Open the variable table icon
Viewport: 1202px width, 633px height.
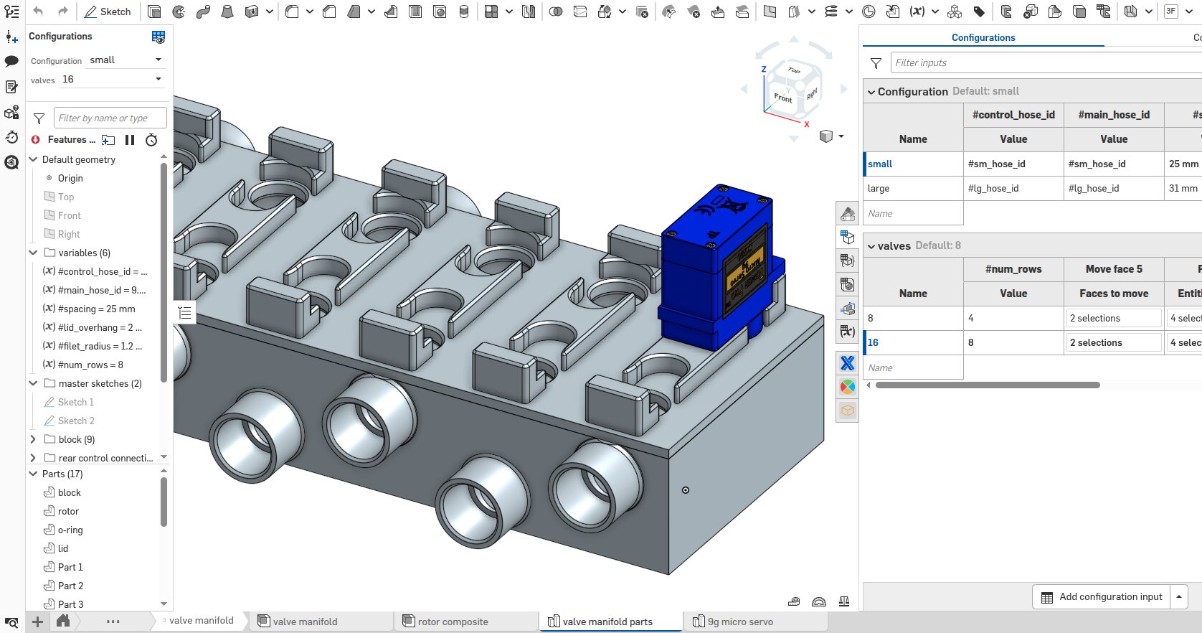pyautogui.click(x=848, y=332)
